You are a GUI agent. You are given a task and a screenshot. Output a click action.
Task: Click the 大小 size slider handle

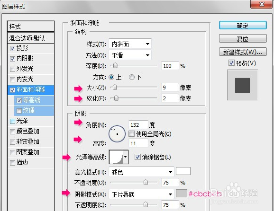pos(115,88)
